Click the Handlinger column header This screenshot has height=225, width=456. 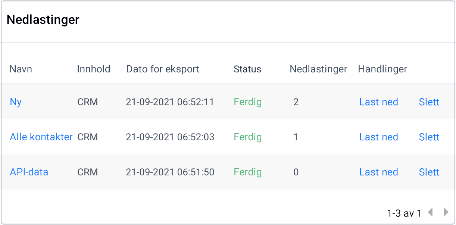coord(382,69)
